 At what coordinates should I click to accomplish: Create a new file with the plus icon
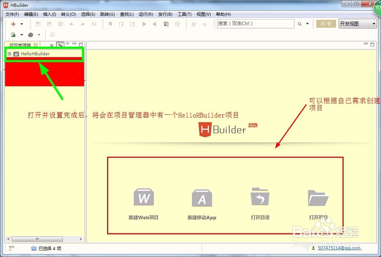click(13, 24)
